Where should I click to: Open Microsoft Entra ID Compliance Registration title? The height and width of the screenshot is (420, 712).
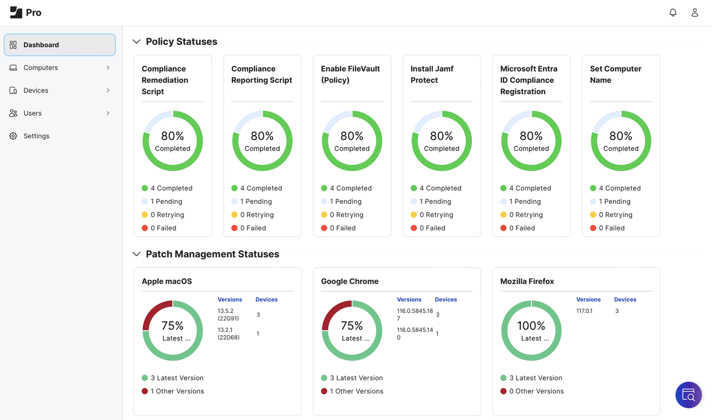coord(529,80)
